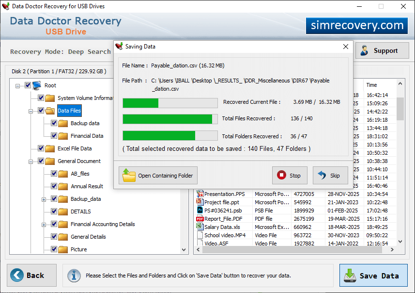Click the School video.MP4 file icon
Screen dimensions: 415x293
pyautogui.click(x=200, y=235)
